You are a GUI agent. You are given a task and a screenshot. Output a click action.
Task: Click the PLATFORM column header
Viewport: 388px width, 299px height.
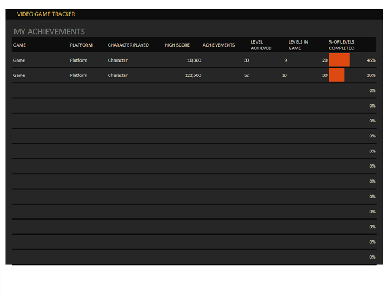(81, 45)
